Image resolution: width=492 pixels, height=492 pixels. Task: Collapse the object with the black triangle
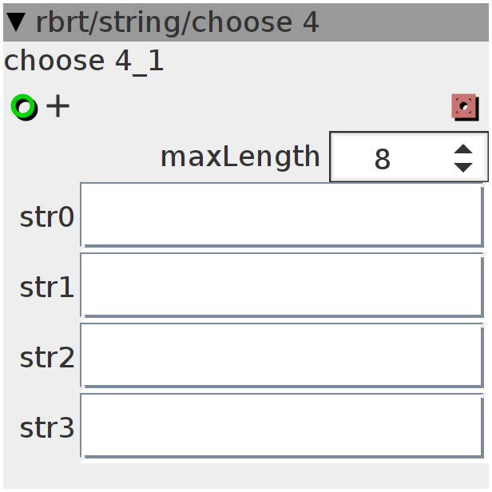[16, 22]
